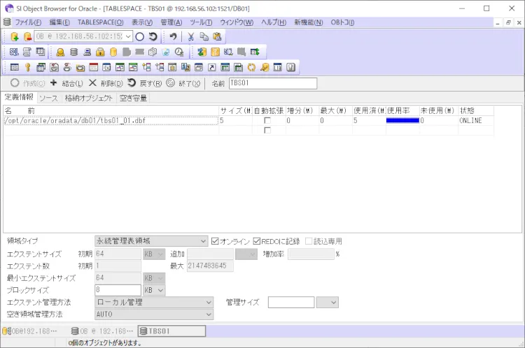This screenshot has width=525, height=348.
Task: Open the KB dropdown for 最小エクステントサイズ
Action: (160, 278)
